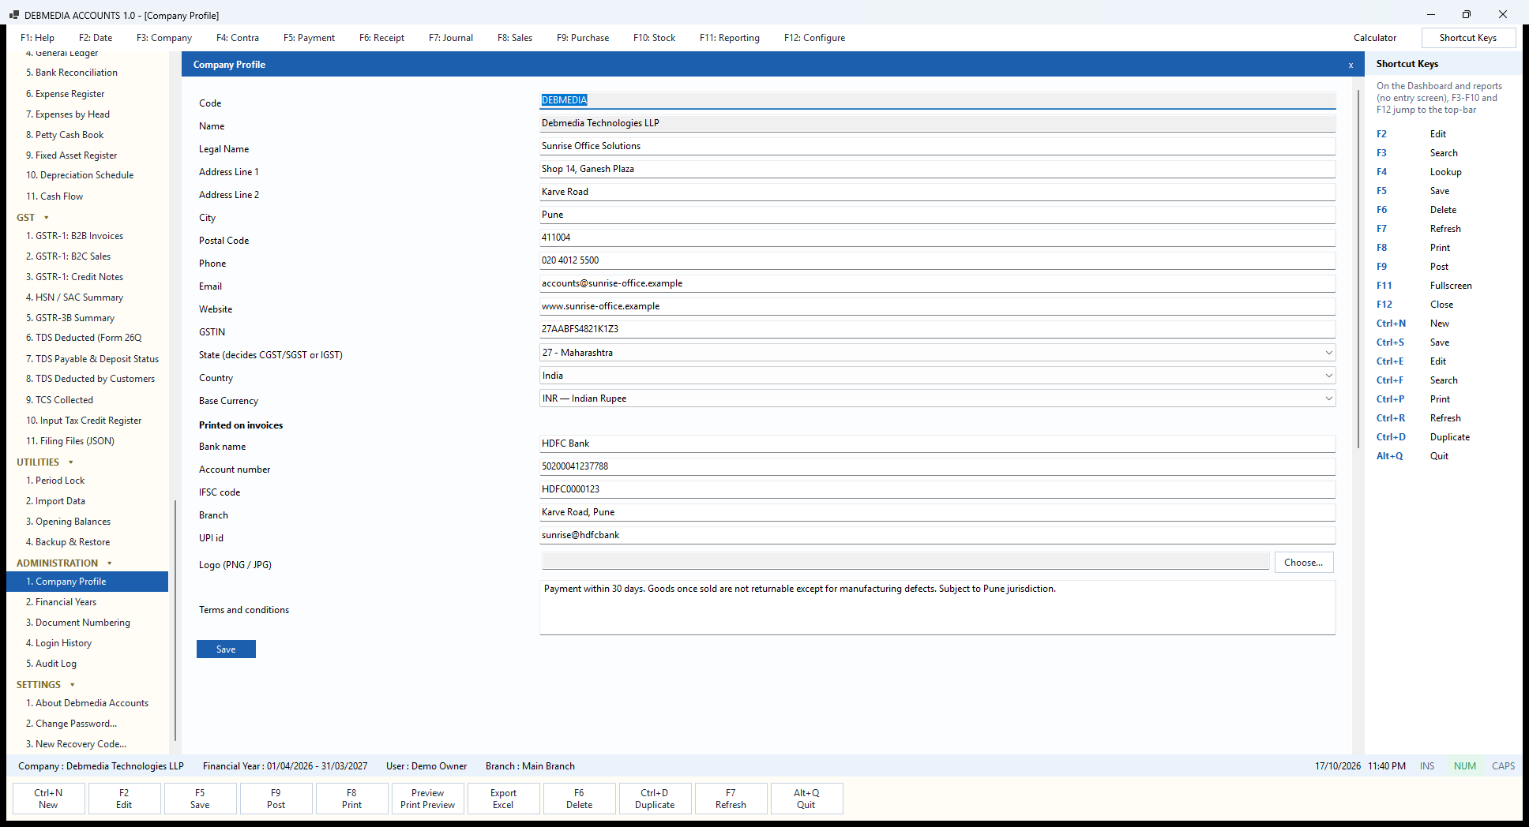The height and width of the screenshot is (827, 1529).
Task: Select Bank Reconciliation in the sidebar
Action: click(x=72, y=73)
